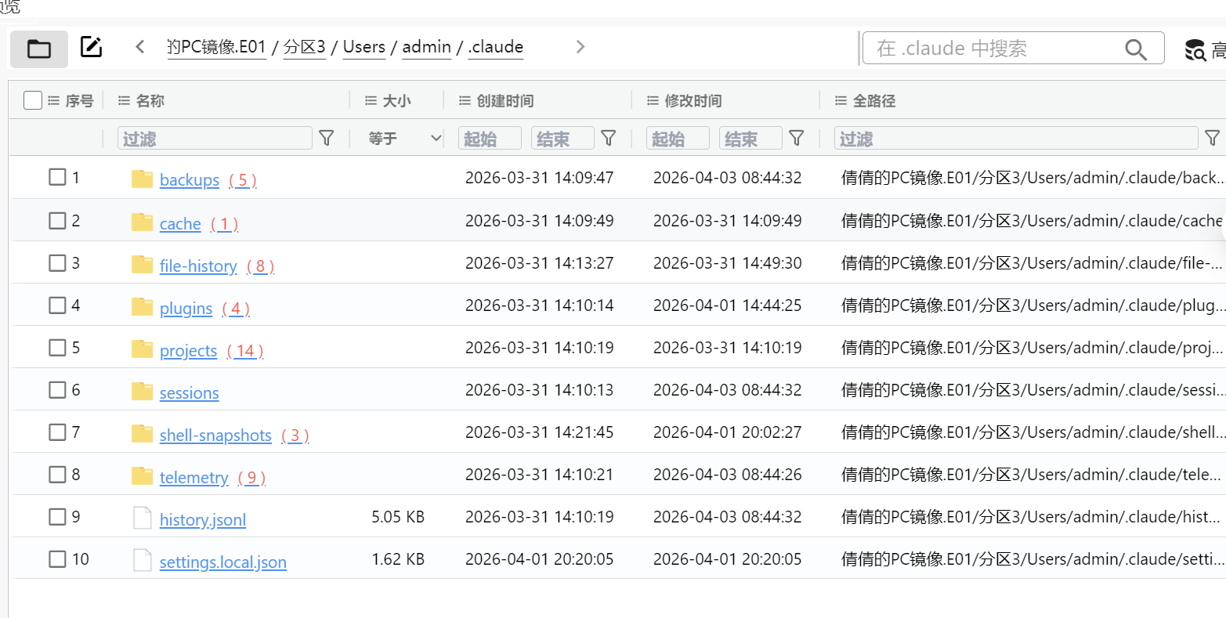
Task: Check the box for the backups row
Action: (57, 177)
